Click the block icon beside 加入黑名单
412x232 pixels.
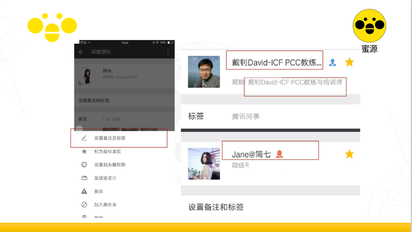pos(84,204)
